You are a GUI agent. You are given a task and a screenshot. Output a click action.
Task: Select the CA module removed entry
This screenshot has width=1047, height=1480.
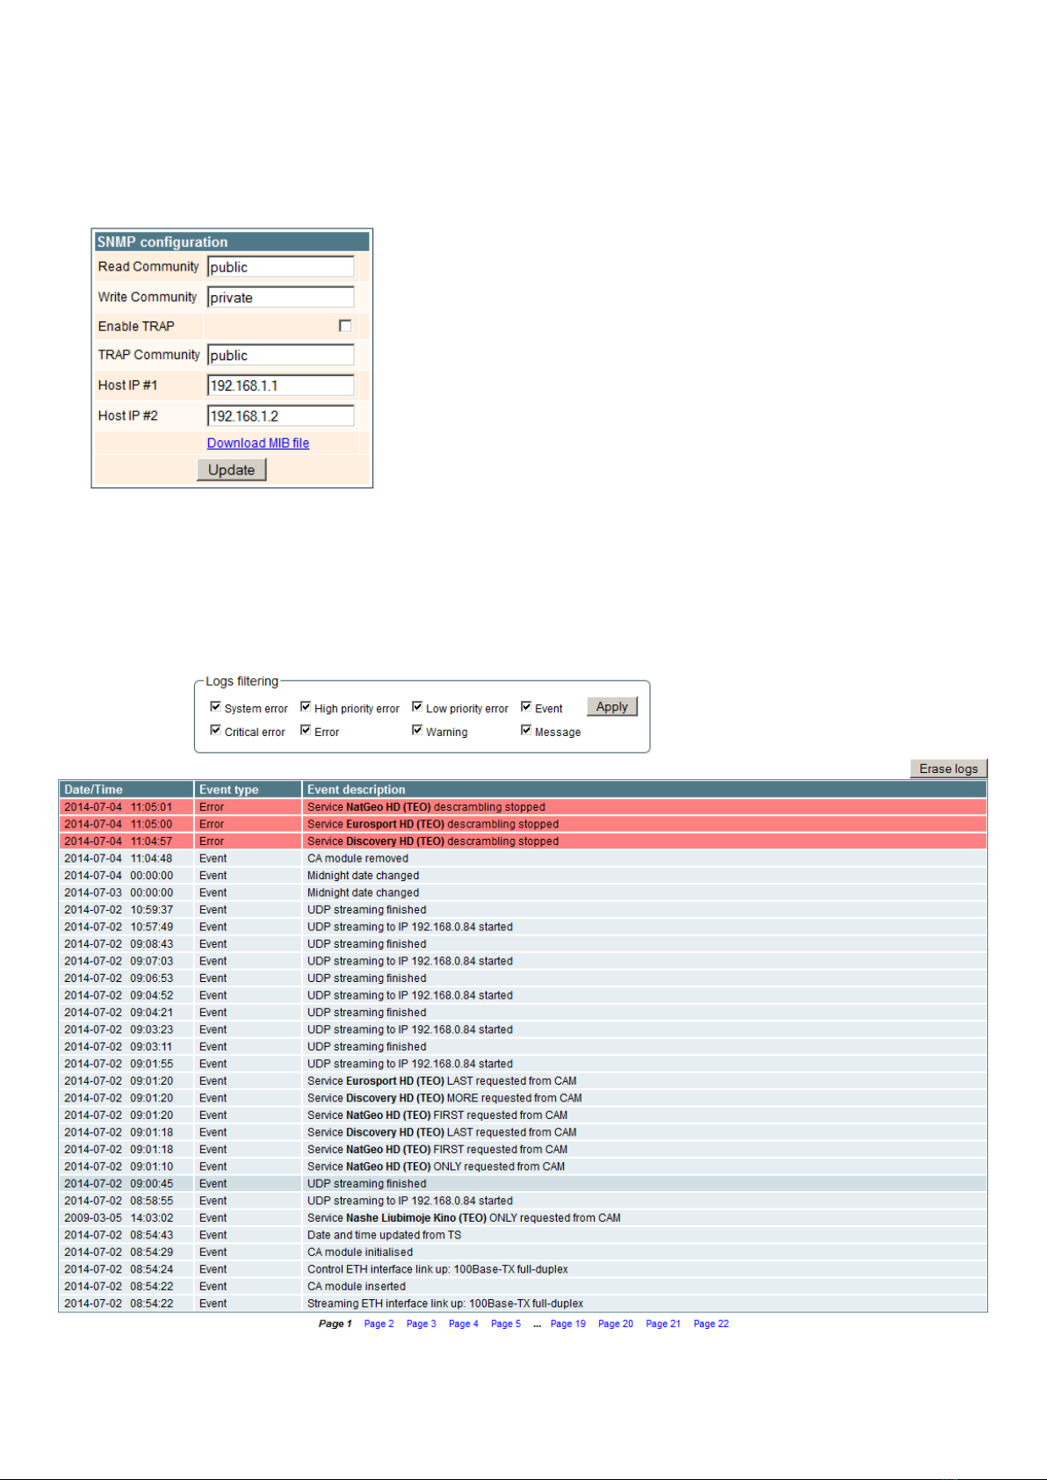point(523,858)
